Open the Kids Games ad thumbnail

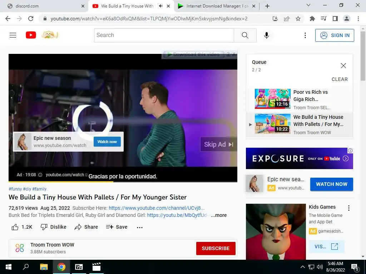coord(276,232)
